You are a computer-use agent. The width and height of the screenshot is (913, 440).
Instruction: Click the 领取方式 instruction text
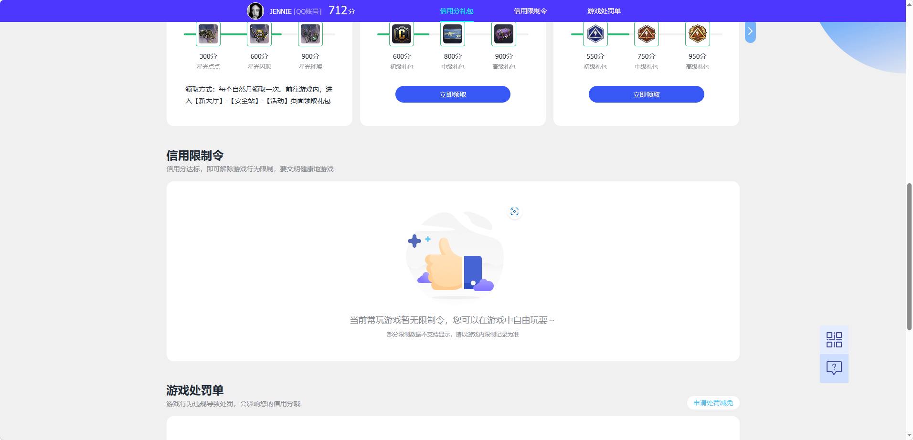tap(259, 95)
